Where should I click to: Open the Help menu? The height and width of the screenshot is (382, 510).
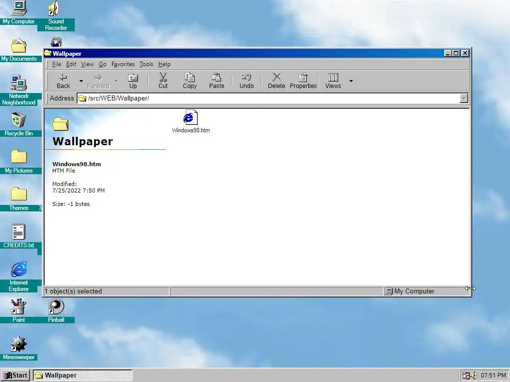point(164,64)
